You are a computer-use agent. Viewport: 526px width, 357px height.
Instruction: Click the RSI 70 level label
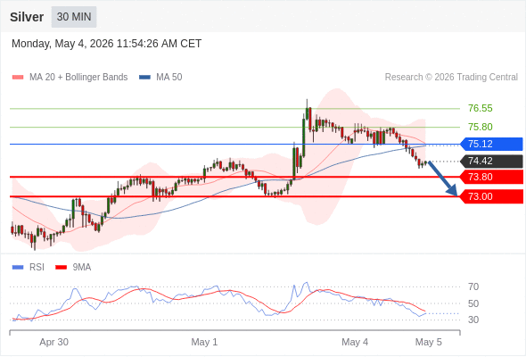[x=473, y=286]
